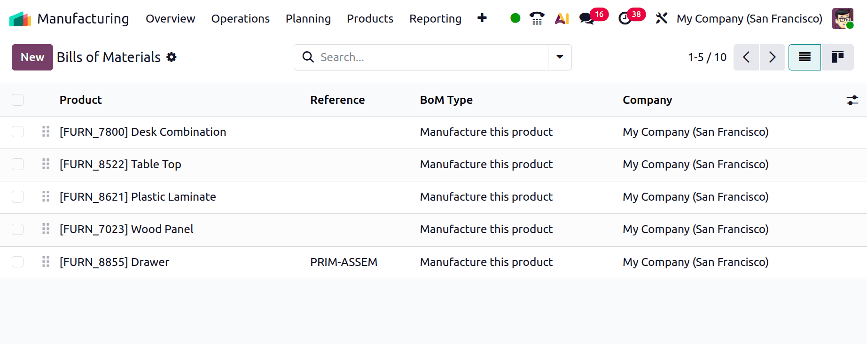
Task: Select all records with header checkbox
Action: [17, 100]
